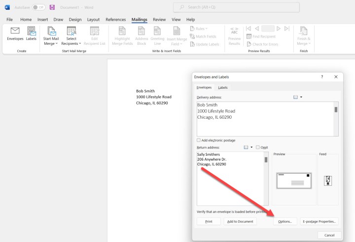355x242 pixels.
Task: Click the Labels icon in the ribbon
Action: point(31,34)
